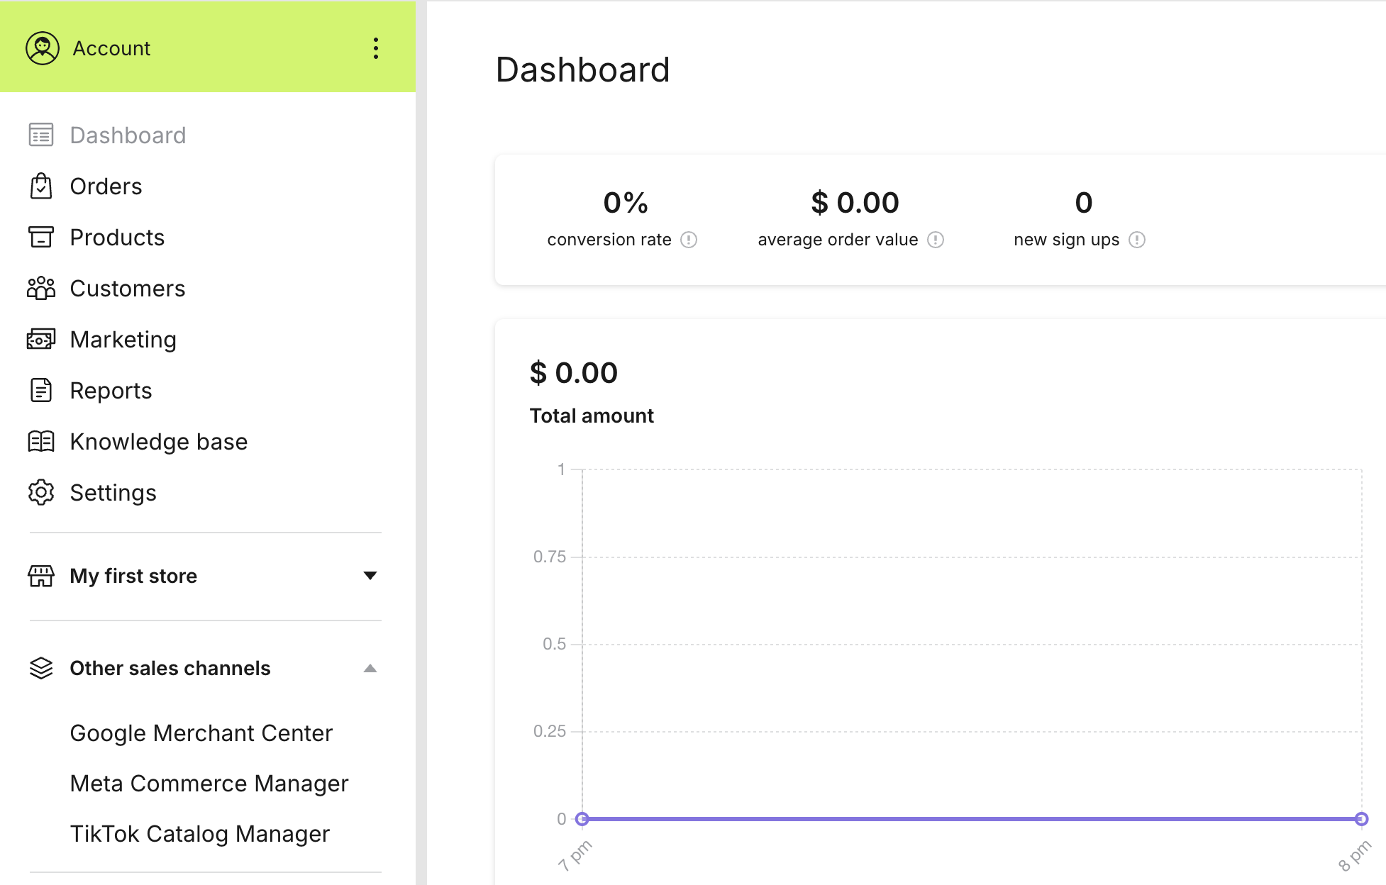Click the Products box icon
Viewport: 1386px width, 885px height.
click(41, 237)
